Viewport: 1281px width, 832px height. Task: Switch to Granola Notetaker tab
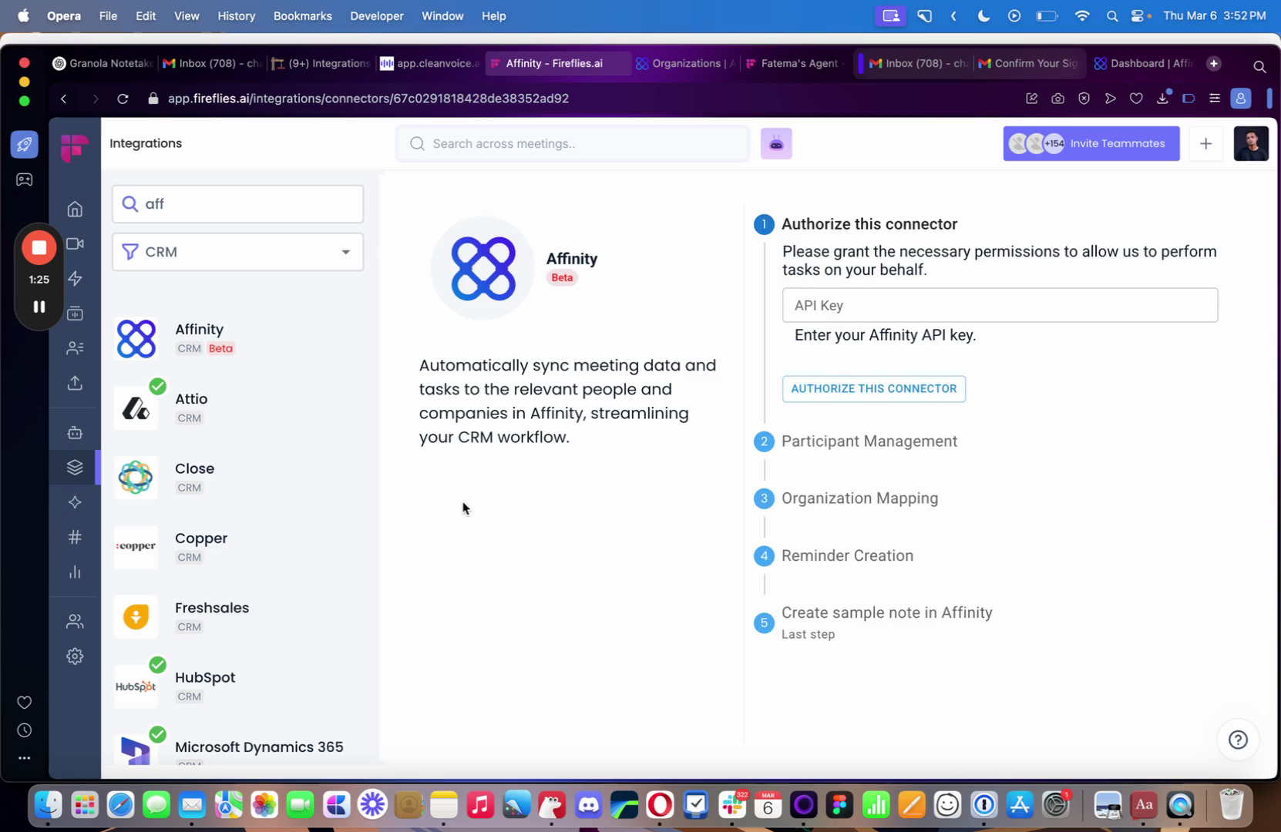click(x=102, y=63)
